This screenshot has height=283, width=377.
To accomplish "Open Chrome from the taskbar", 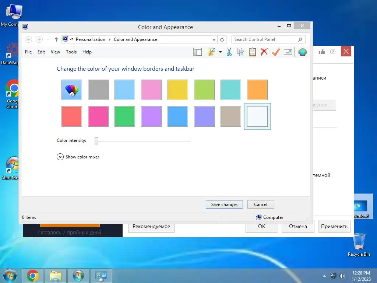I will 33,276.
